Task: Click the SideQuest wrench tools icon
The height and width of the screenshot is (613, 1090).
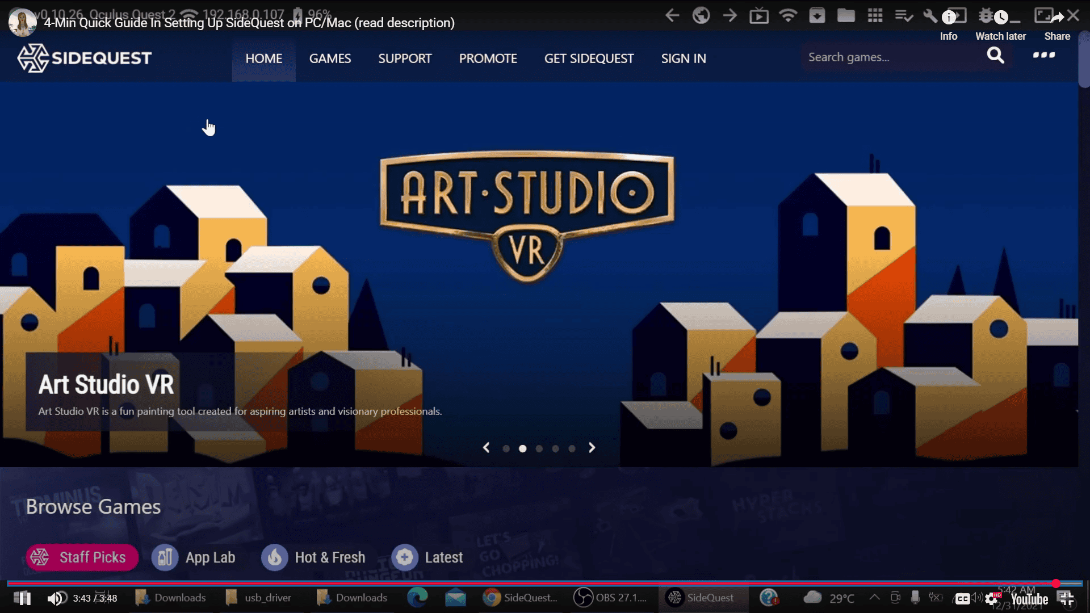Action: click(929, 15)
